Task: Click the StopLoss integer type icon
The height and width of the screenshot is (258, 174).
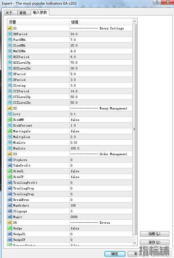Action: [10, 160]
